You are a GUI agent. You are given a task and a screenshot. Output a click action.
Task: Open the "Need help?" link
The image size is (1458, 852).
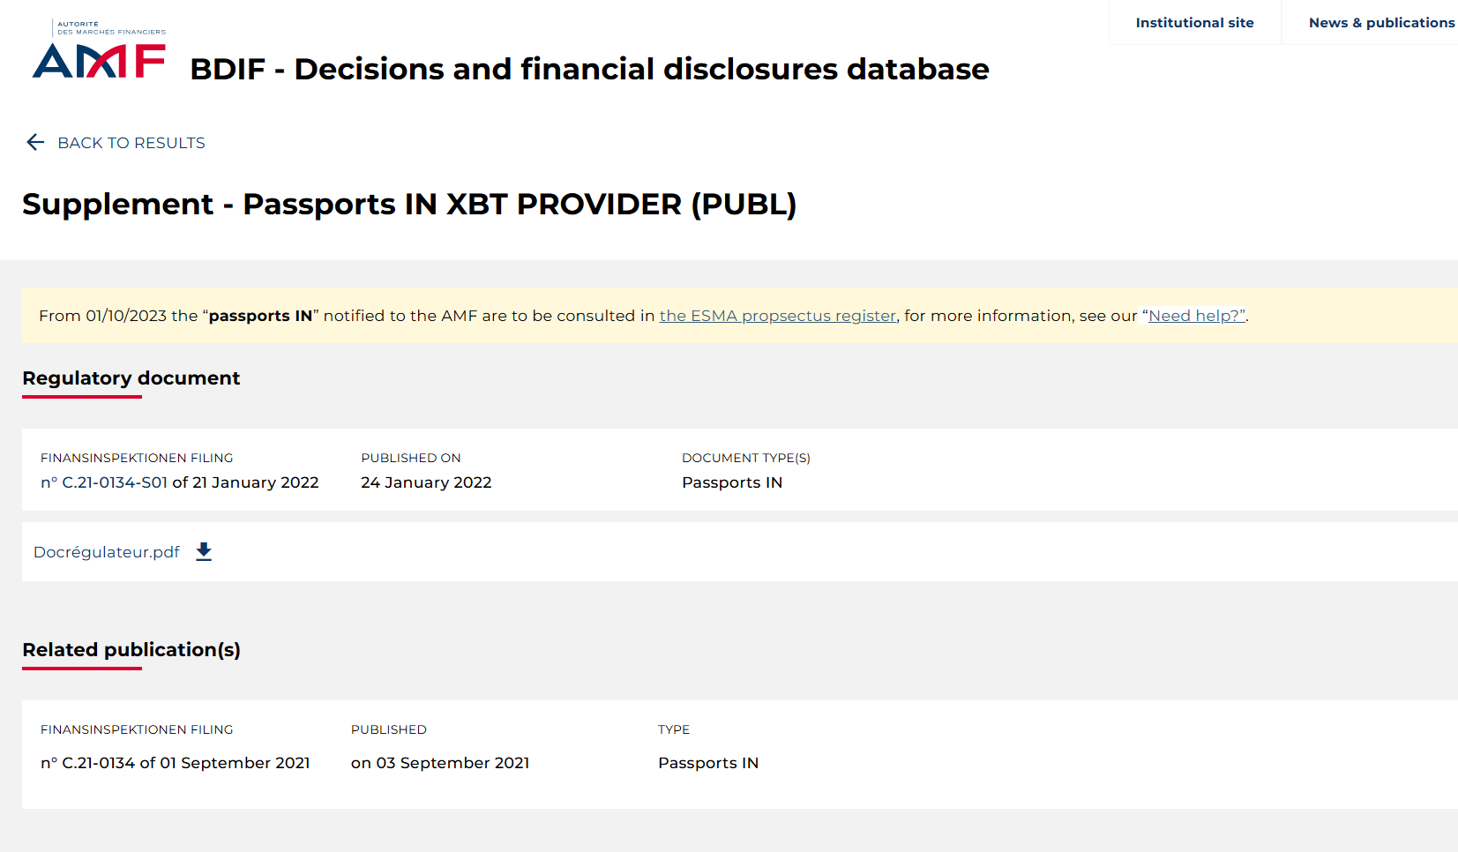click(1196, 316)
